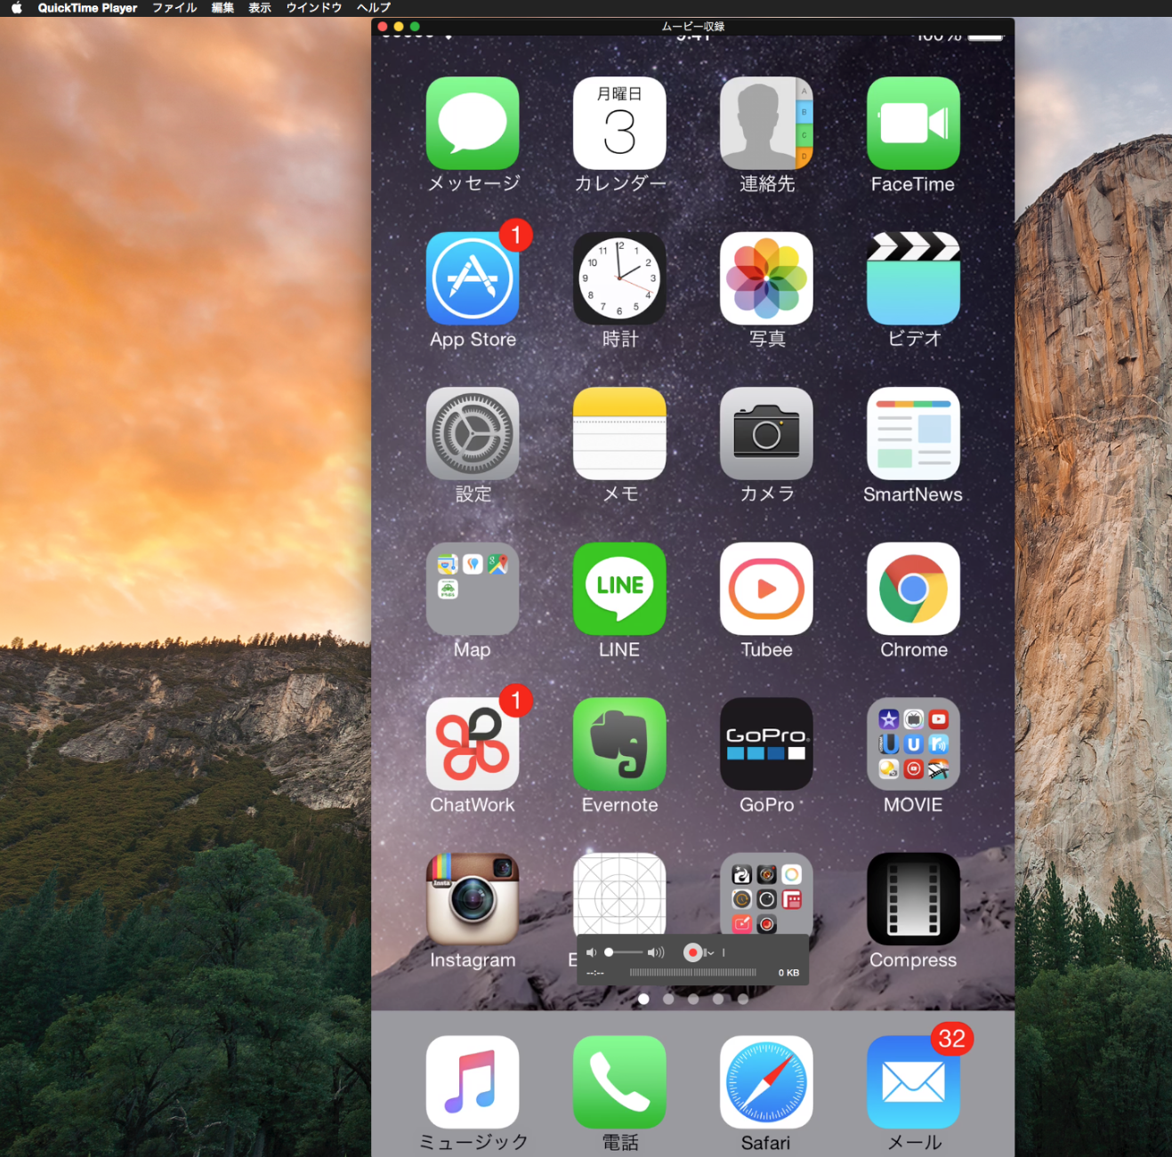The image size is (1172, 1157).
Task: Open the QuickTime Player menu
Action: pyautogui.click(x=87, y=8)
